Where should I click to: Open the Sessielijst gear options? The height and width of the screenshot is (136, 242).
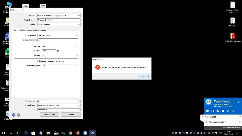[239, 117]
